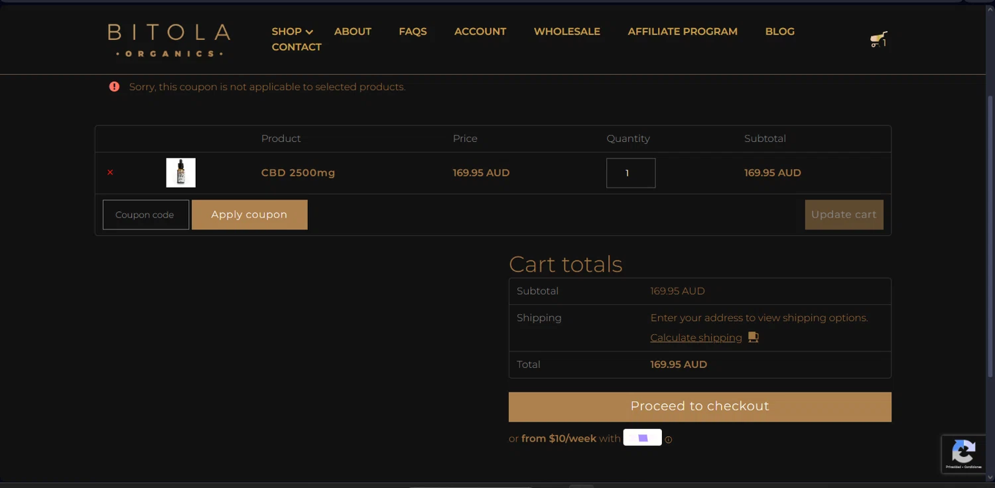Click the red error alert icon
995x488 pixels.
[114, 87]
